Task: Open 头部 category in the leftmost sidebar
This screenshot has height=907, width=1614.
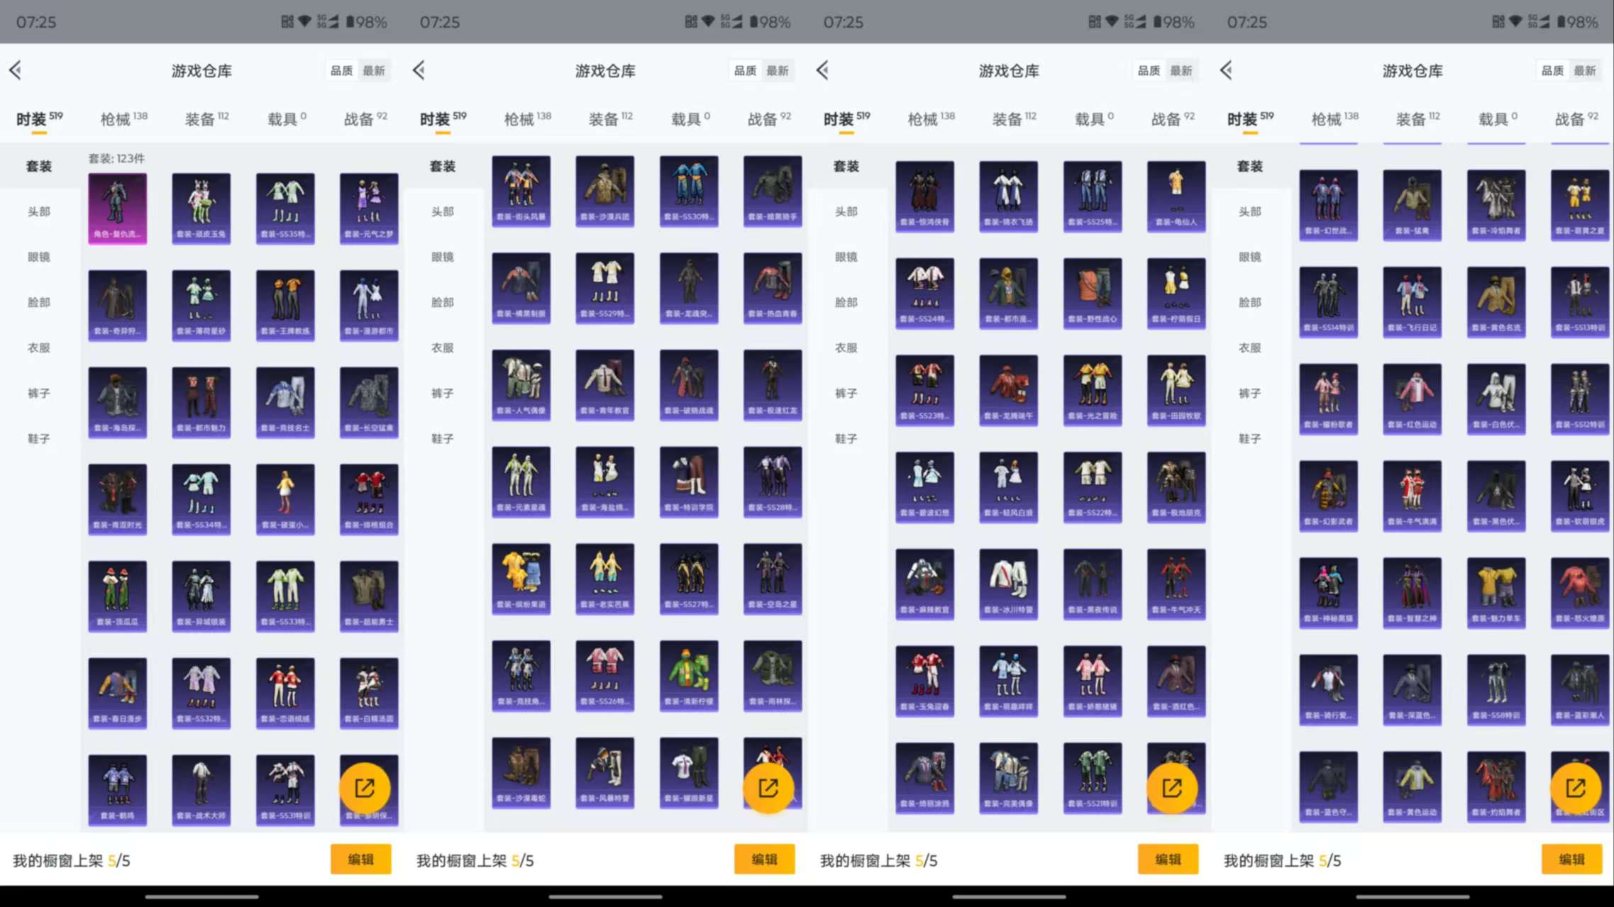Action: [x=39, y=211]
